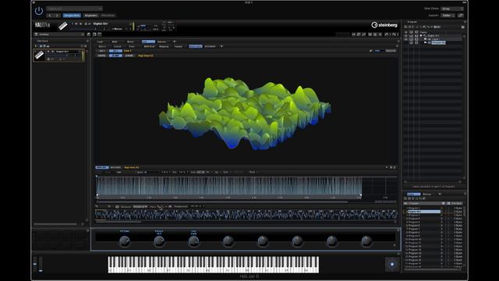
Task: Open the multi preset name dropdown
Action: click(x=59, y=34)
